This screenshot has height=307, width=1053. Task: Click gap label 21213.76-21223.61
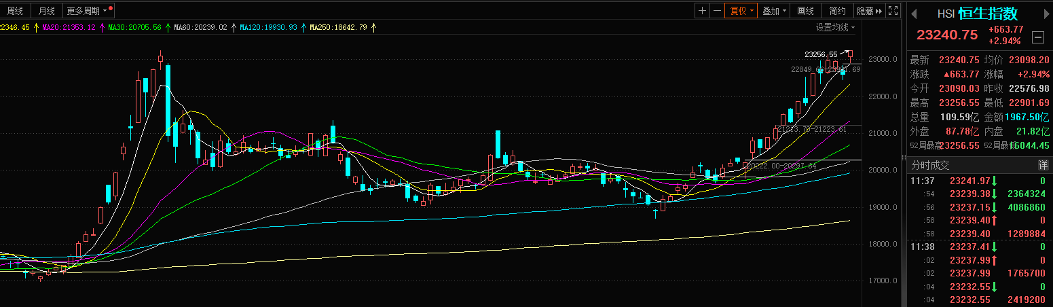[x=811, y=128]
